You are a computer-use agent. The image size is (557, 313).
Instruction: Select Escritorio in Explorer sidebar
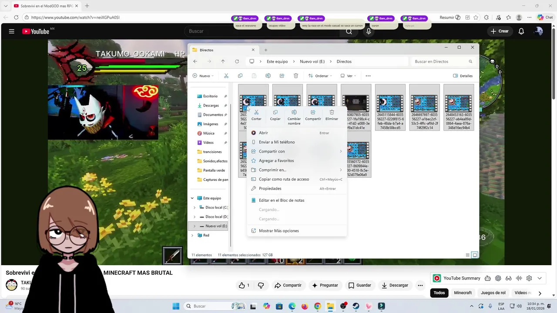coord(210,96)
